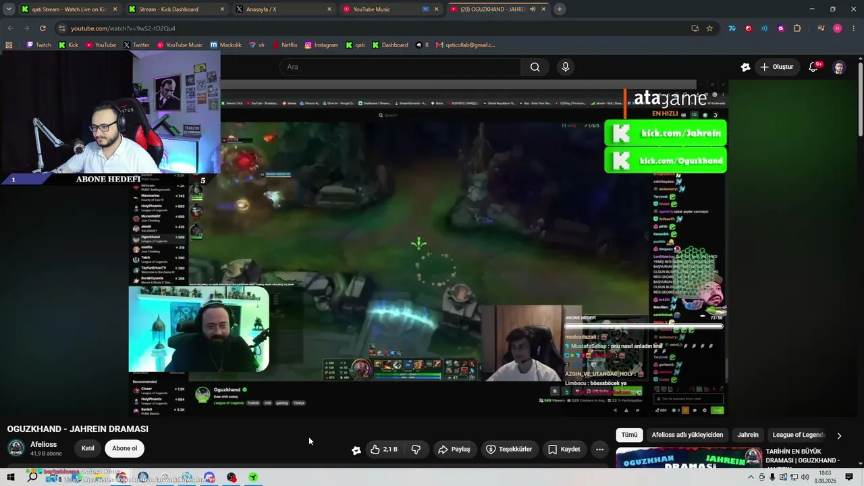864x486 pixels.
Task: Show next filter chips with the right arrow
Action: [839, 435]
